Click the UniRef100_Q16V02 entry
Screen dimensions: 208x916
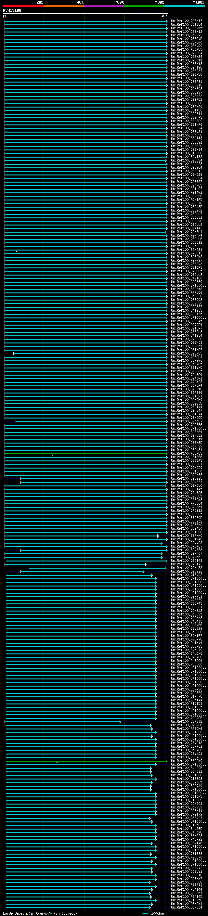click(187, 575)
